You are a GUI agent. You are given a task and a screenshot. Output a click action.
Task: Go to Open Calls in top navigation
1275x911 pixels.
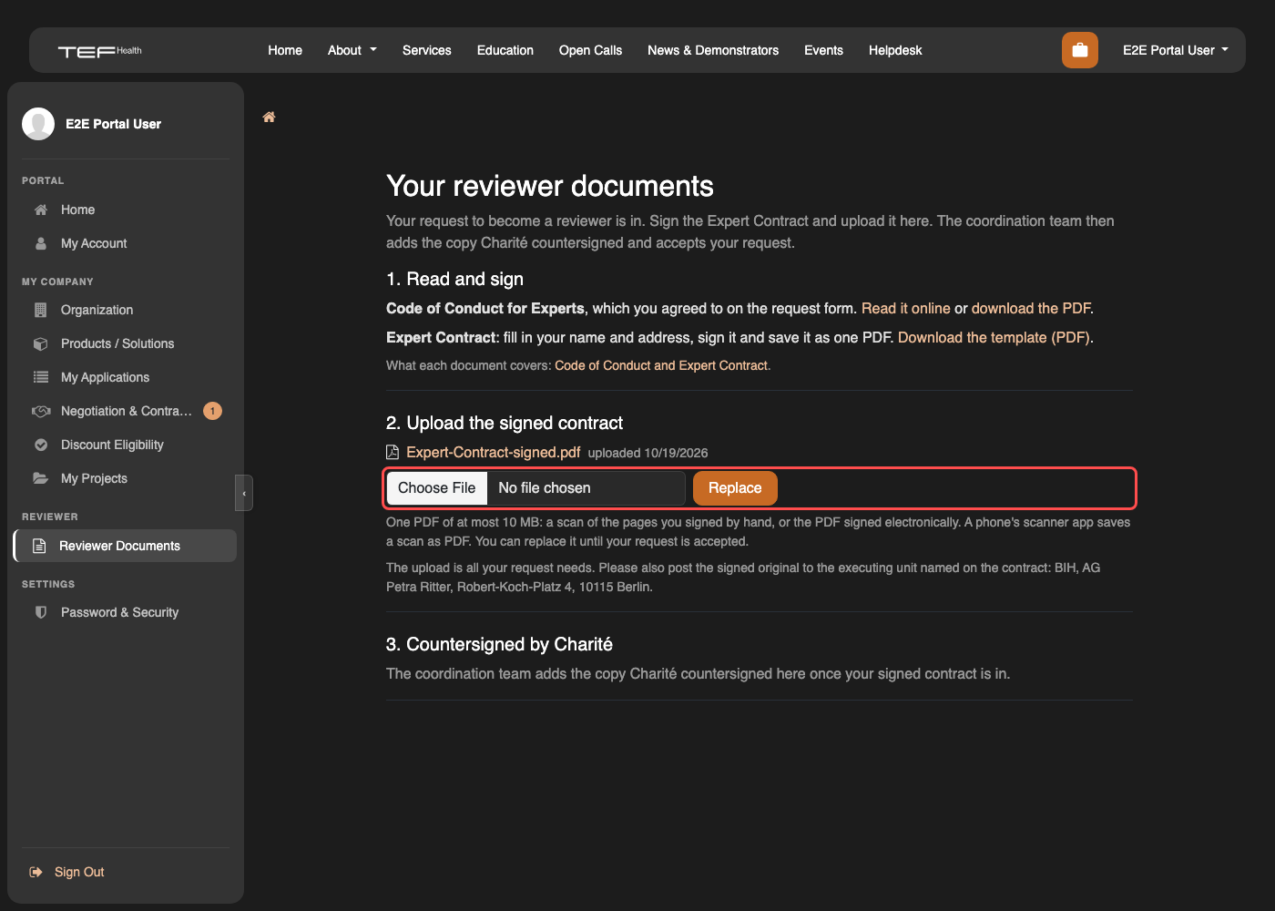590,50
